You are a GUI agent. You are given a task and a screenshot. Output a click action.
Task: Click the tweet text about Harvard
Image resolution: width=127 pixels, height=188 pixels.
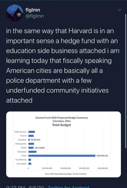pyautogui.click(x=63, y=66)
